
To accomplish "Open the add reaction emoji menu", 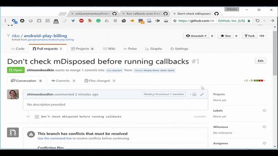I will [193, 94].
